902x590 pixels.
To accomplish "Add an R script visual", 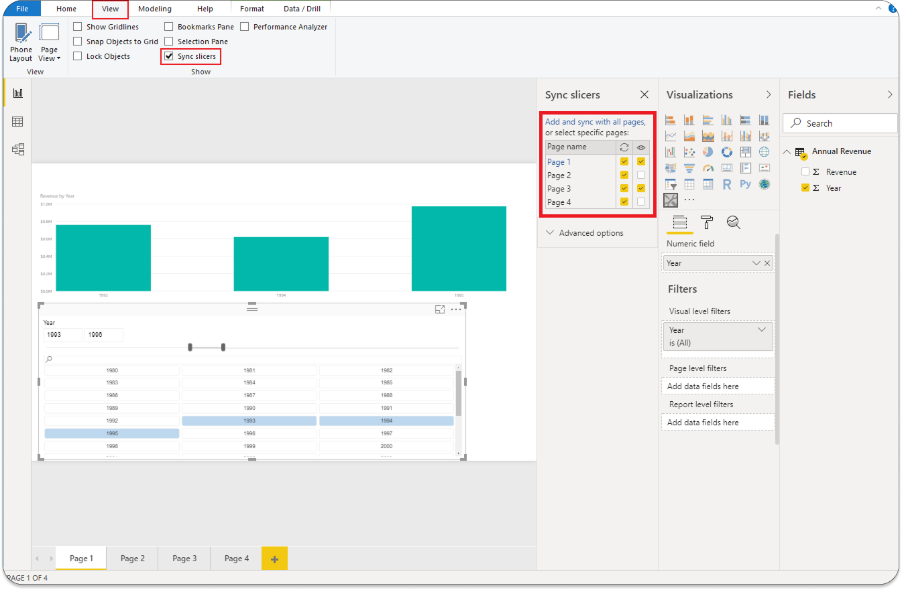I will pos(726,184).
